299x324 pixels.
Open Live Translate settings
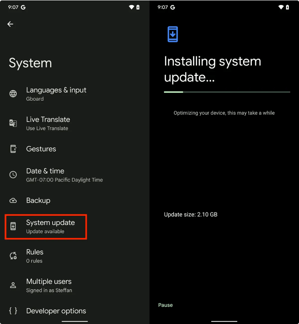[x=75, y=123]
